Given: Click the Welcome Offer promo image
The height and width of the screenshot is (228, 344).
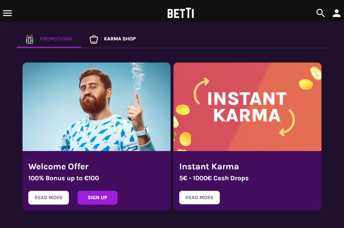Looking at the screenshot, I should (x=96, y=106).
